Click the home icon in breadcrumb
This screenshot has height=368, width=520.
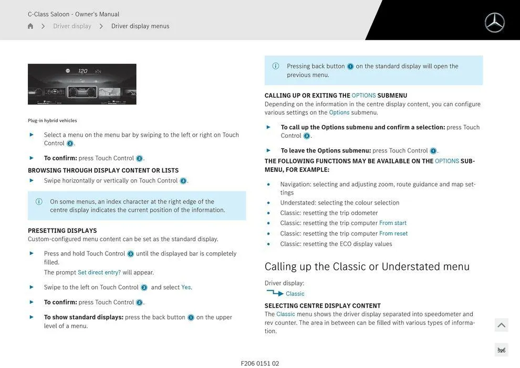point(30,26)
